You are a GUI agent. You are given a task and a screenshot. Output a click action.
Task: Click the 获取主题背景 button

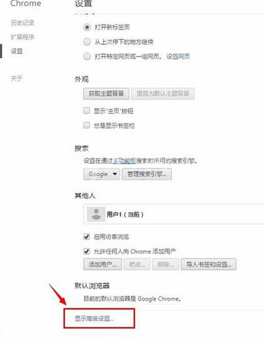coord(106,94)
